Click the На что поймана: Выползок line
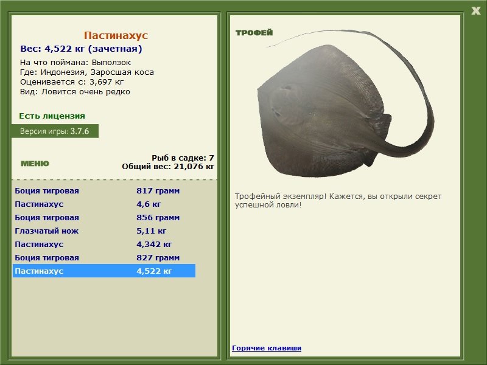This screenshot has height=365, width=487. coord(75,63)
